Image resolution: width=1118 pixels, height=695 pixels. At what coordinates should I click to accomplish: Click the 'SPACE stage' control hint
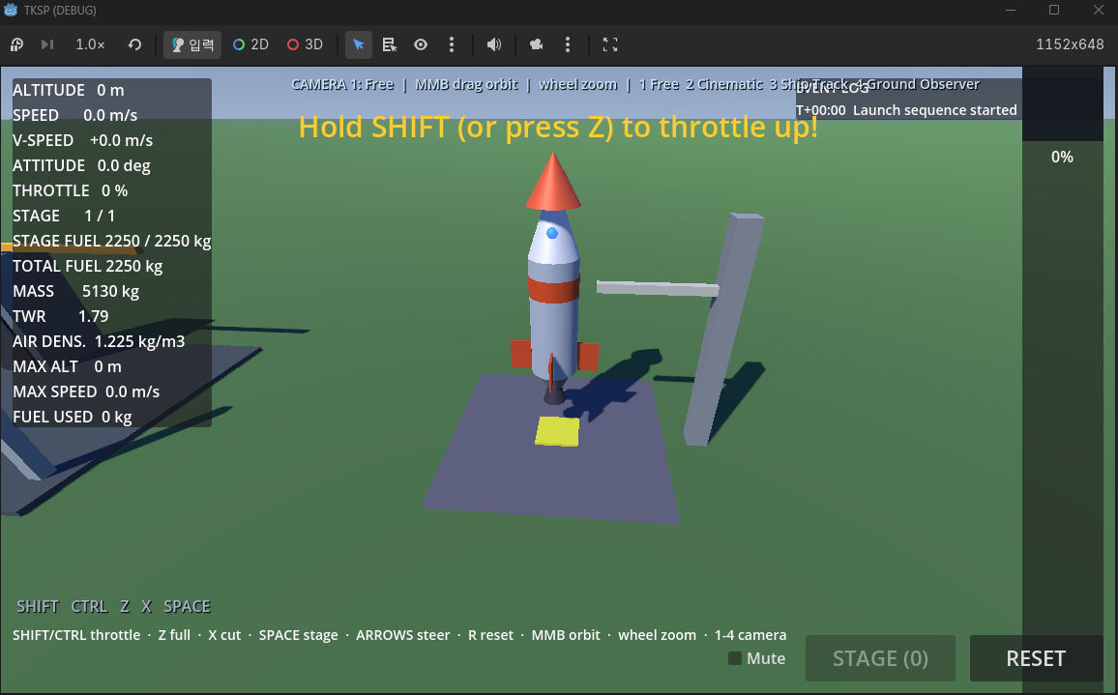(298, 634)
